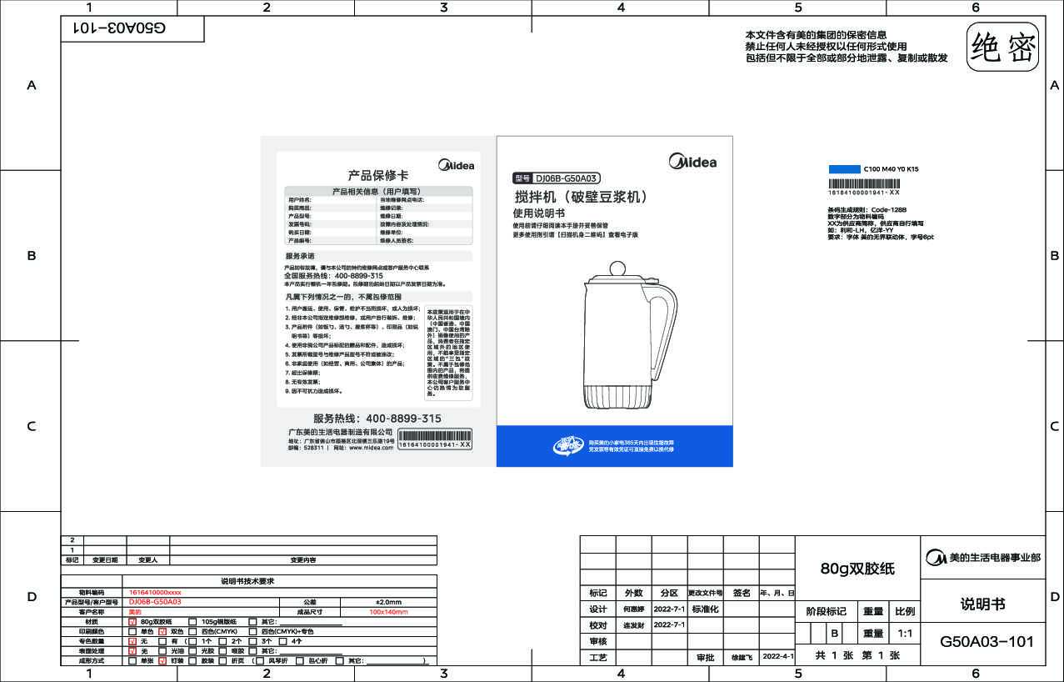
Task: Check the 单张 forming method checkbox
Action: point(132,660)
